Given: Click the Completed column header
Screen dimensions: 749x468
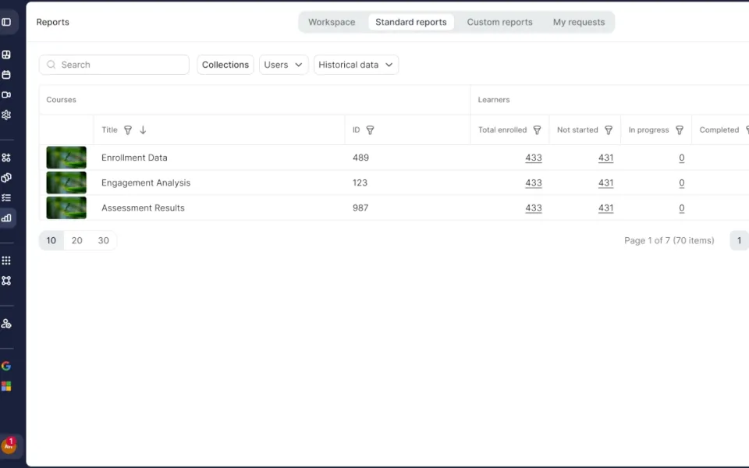Looking at the screenshot, I should (719, 130).
